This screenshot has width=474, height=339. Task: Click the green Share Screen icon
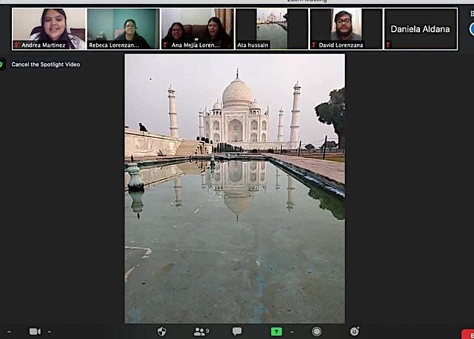pos(276,332)
